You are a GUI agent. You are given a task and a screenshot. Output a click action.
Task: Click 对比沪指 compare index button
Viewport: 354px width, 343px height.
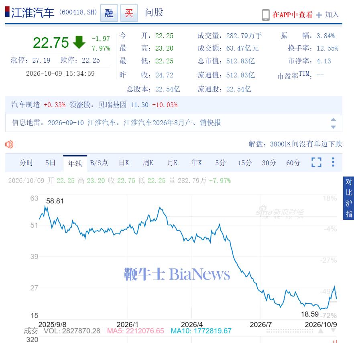click(x=348, y=198)
